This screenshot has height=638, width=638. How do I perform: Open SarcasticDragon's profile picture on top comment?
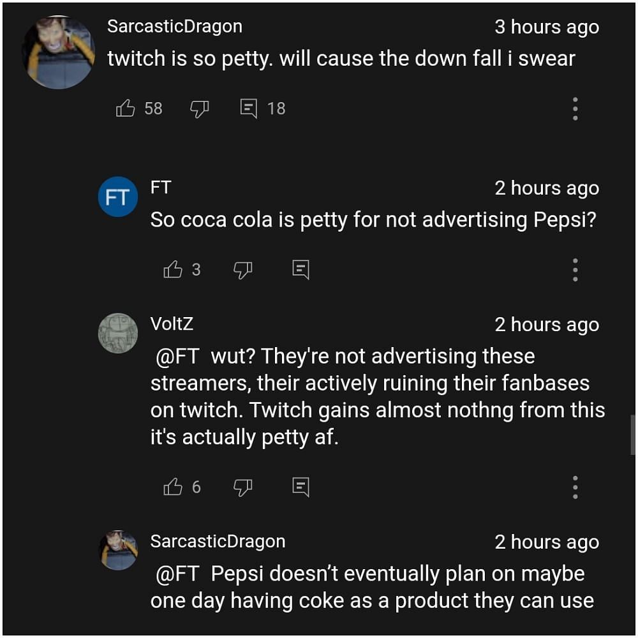59,52
